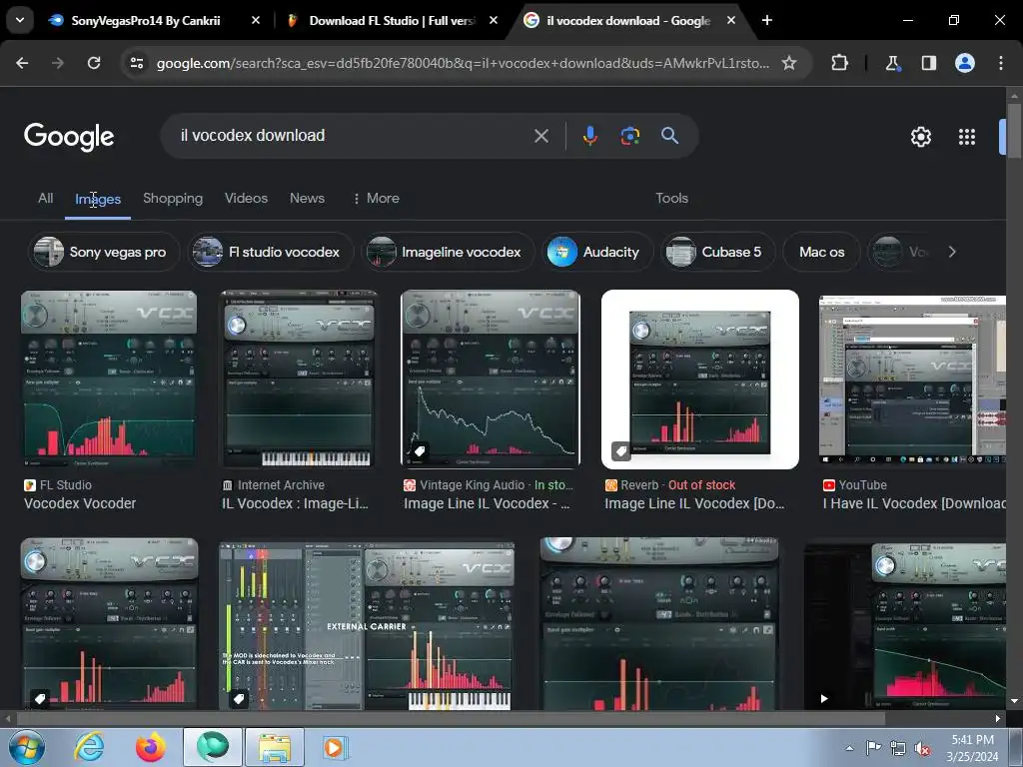Click the Google logo
The width and height of the screenshot is (1023, 767).
pos(69,137)
